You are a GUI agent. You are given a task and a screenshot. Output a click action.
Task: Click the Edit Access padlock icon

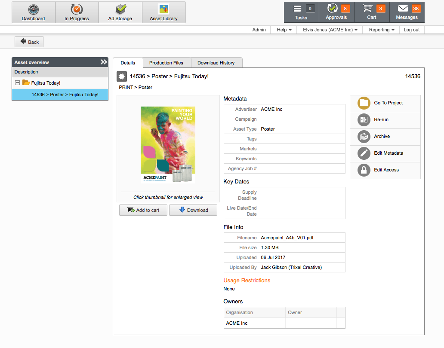pyautogui.click(x=364, y=170)
